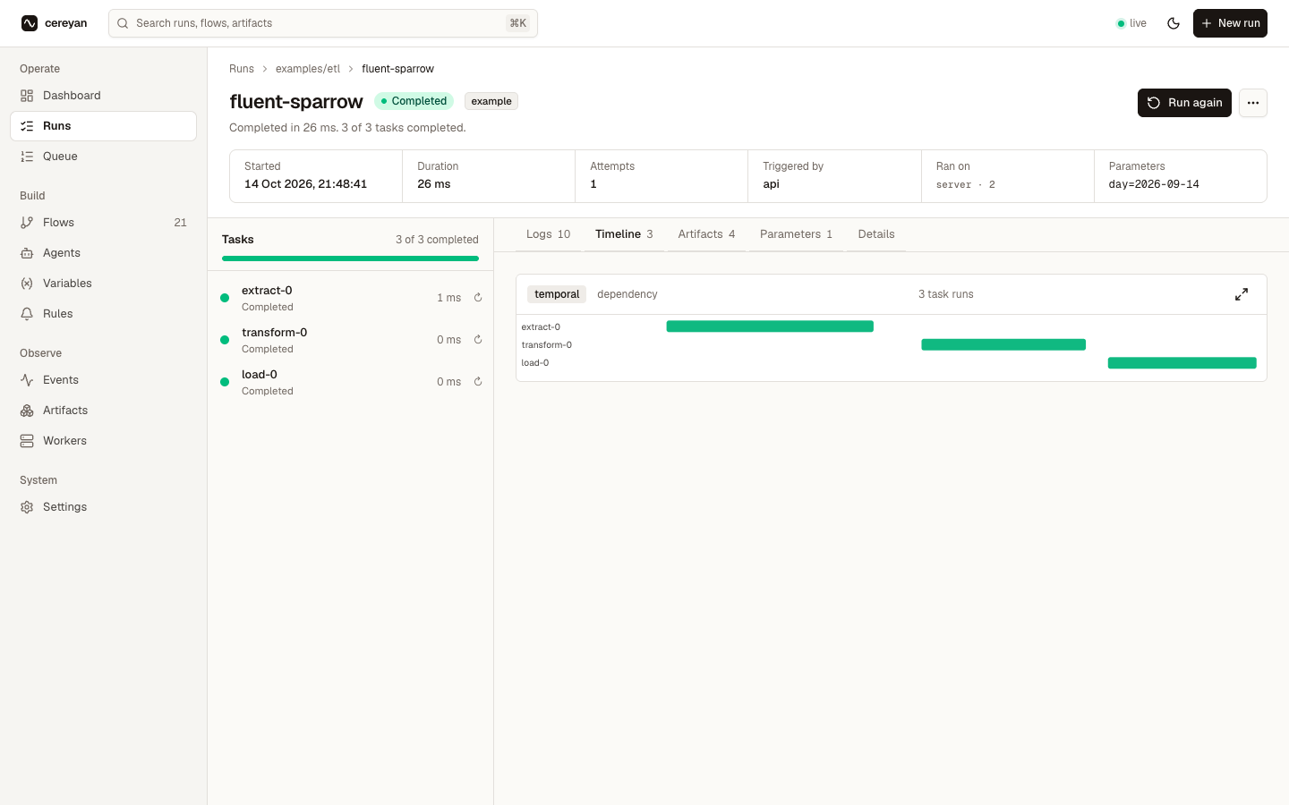
Task: Click the transform-0 timeline bar
Action: pos(1003,344)
